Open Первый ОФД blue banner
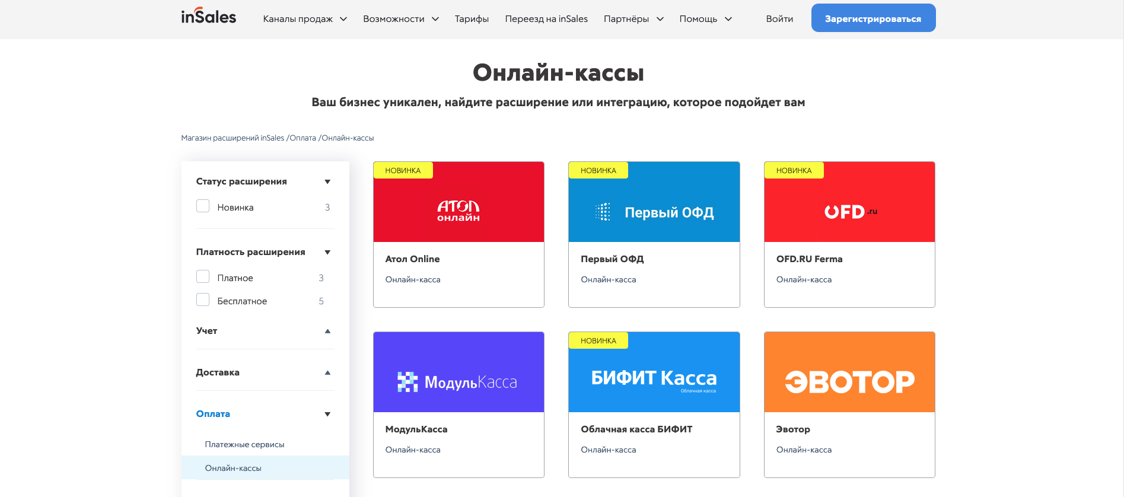Viewport: 1124px width, 497px height. [654, 202]
